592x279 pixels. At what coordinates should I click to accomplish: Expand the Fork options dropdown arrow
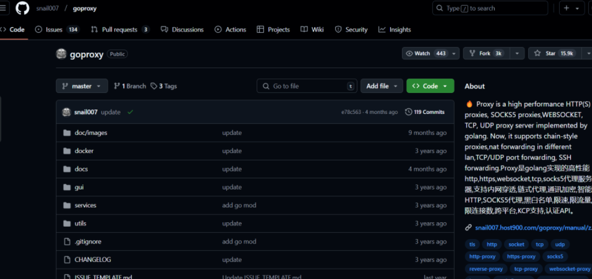tap(518, 53)
